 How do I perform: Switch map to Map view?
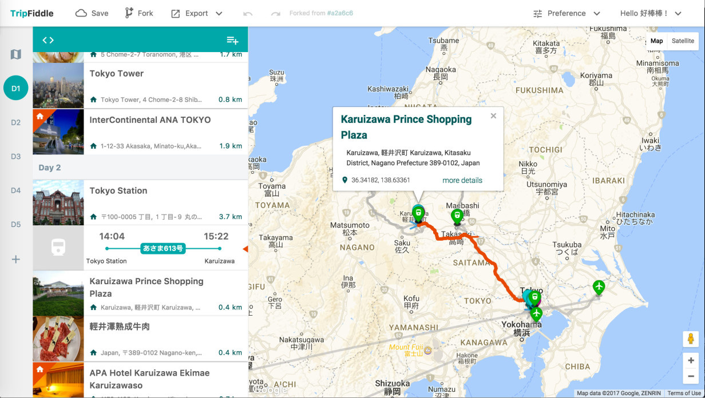tap(656, 41)
